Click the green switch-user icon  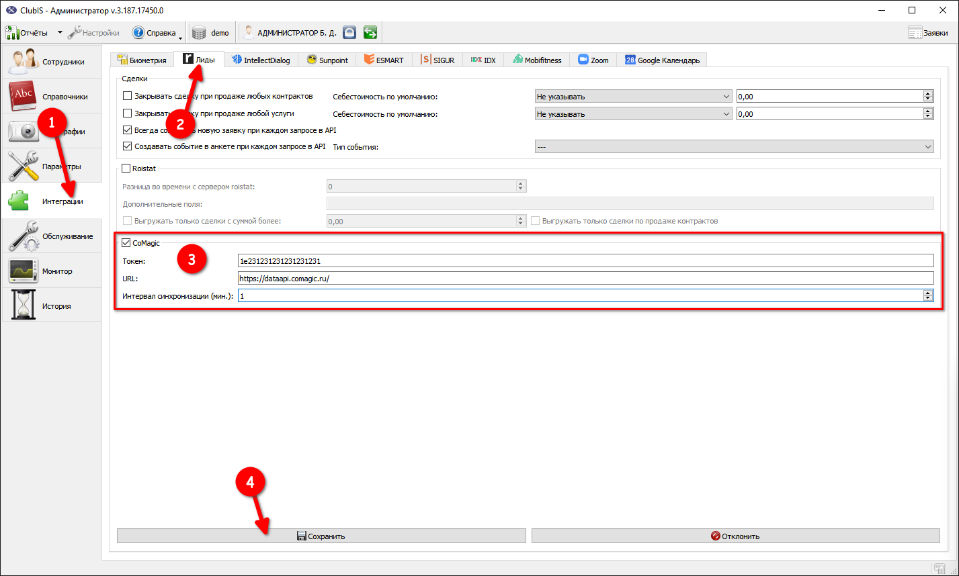pos(370,32)
